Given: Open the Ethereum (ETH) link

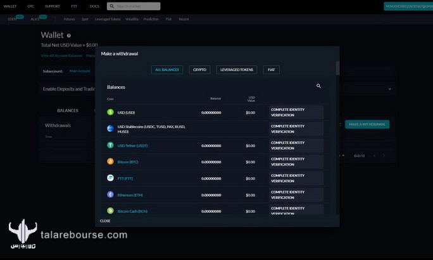Looking at the screenshot, I should click(130, 195).
